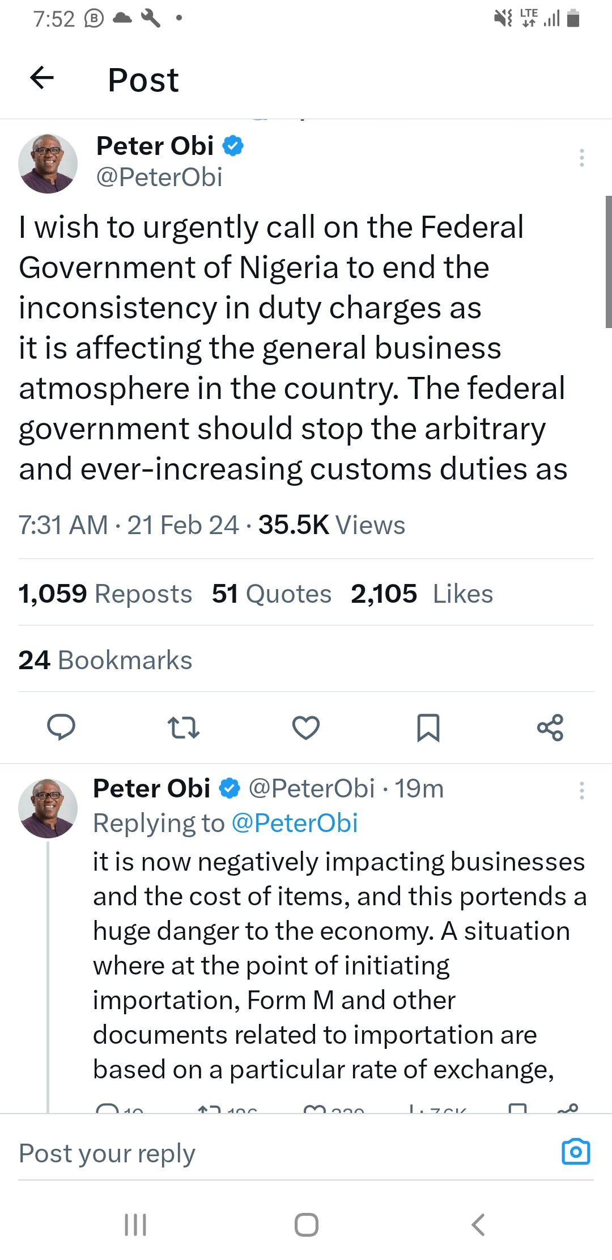Open the 51 Quotes list

(x=271, y=594)
